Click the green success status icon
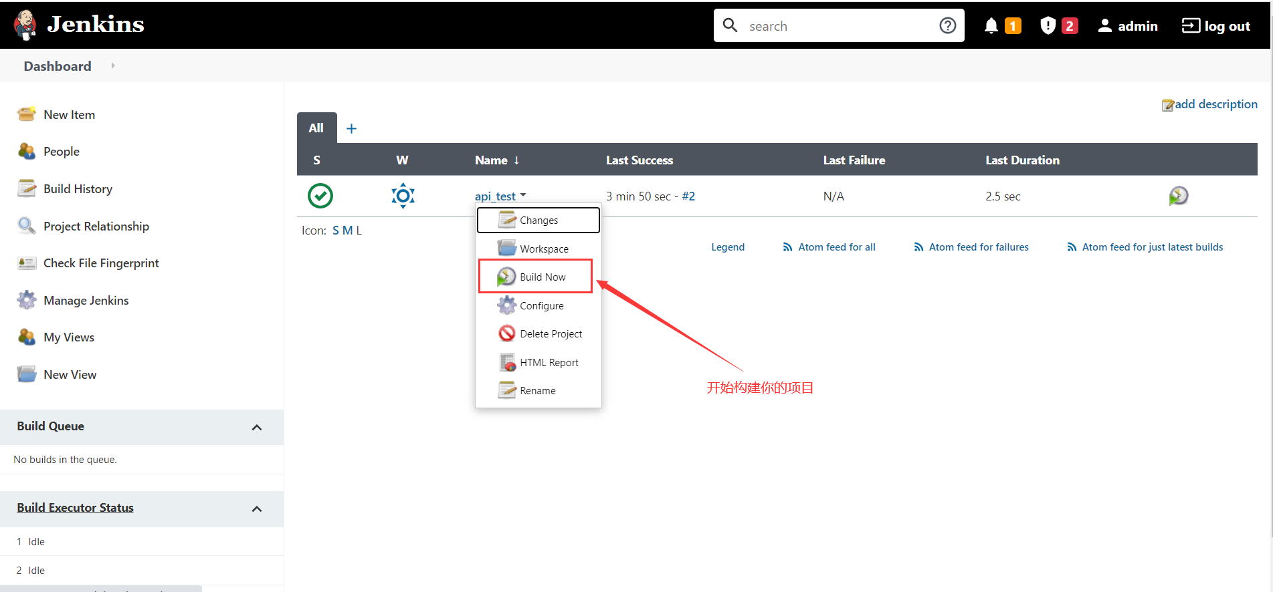The image size is (1273, 592). 320,196
